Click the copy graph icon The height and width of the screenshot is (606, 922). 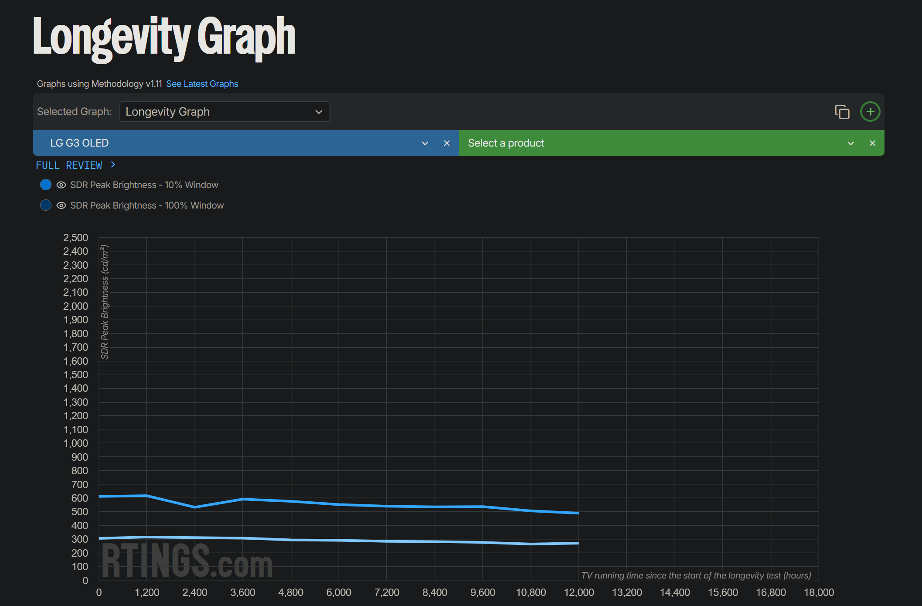tap(842, 112)
